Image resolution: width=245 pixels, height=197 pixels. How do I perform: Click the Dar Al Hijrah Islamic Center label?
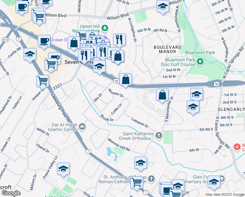point(63,127)
